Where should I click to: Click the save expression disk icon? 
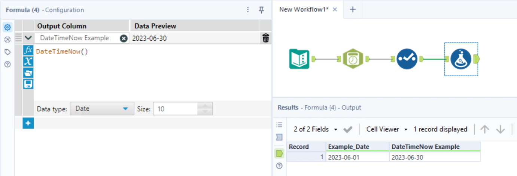(x=28, y=84)
